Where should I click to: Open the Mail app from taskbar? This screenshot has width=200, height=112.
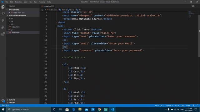coord(86,109)
